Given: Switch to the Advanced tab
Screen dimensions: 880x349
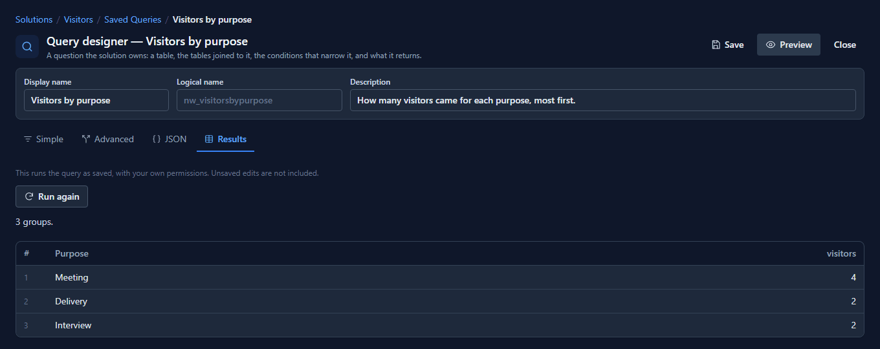Looking at the screenshot, I should point(108,139).
